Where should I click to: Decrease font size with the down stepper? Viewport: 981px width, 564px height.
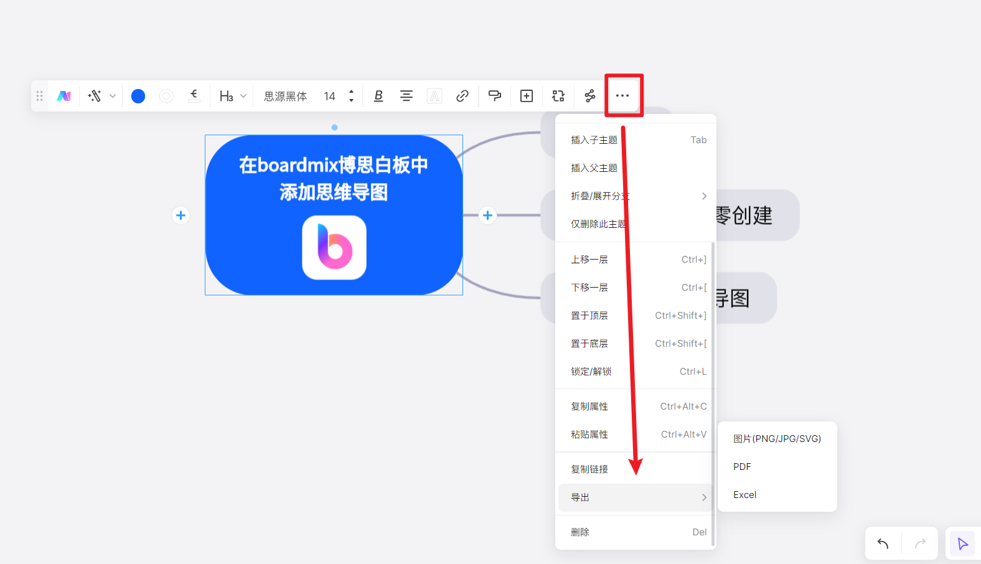351,100
